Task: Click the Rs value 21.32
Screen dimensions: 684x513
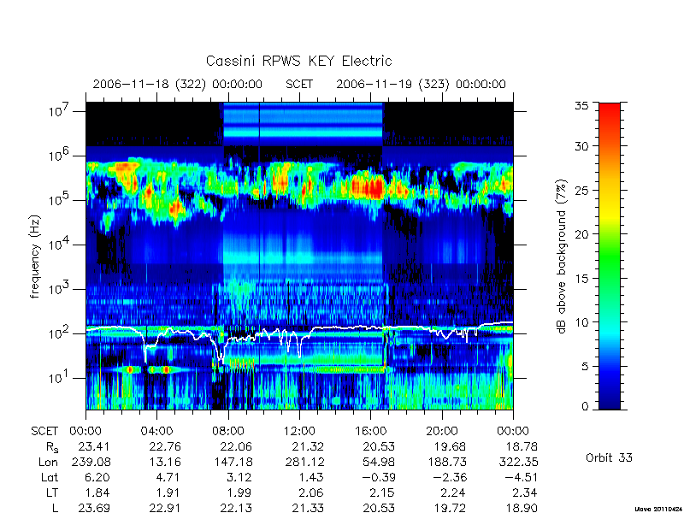Action: pyautogui.click(x=308, y=446)
